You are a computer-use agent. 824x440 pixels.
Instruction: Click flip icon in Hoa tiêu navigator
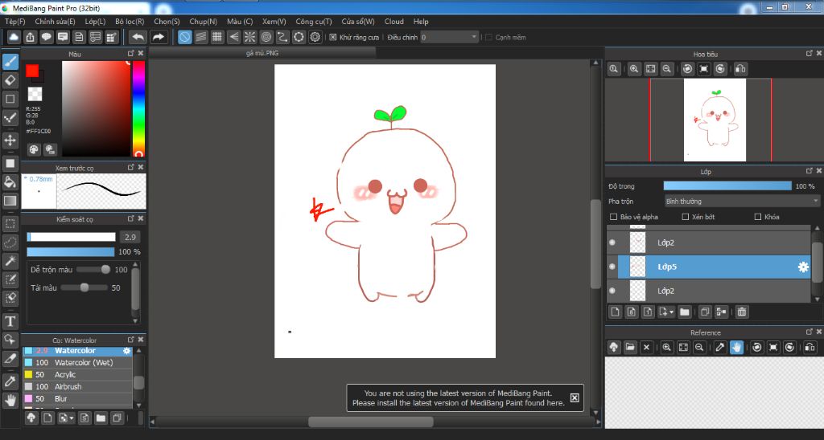click(740, 69)
